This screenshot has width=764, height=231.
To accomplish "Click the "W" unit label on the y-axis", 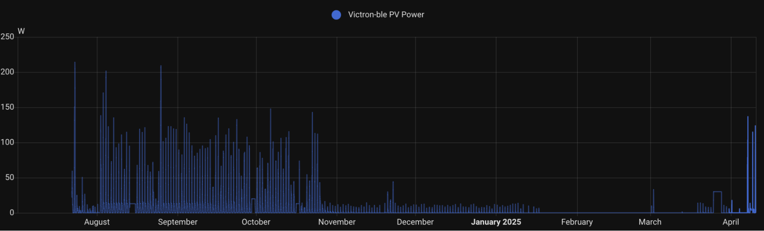I will click(x=21, y=31).
